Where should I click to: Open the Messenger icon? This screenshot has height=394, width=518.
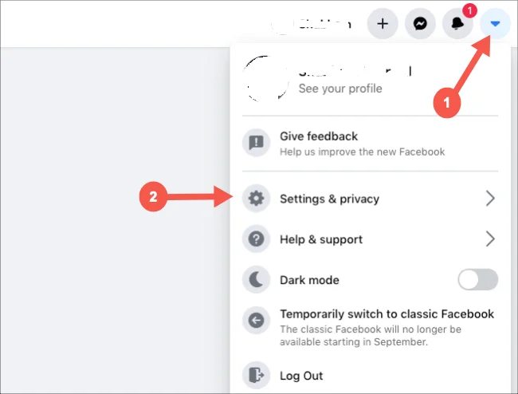pos(420,24)
